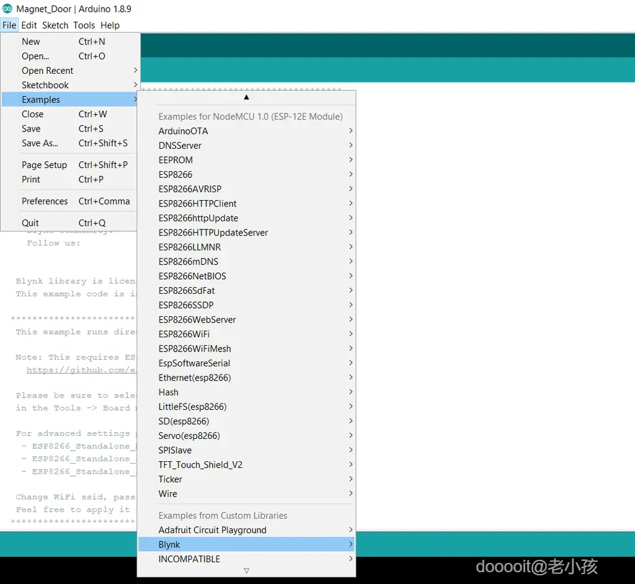Choose Close in the File menu
Image resolution: width=635 pixels, height=584 pixels.
(x=69, y=114)
